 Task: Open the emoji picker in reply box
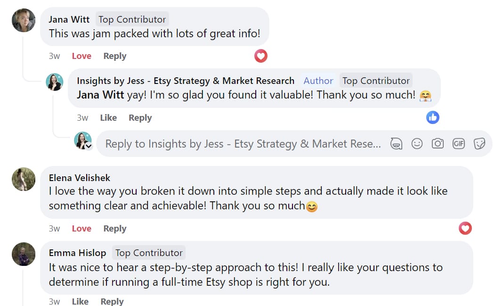point(417,144)
